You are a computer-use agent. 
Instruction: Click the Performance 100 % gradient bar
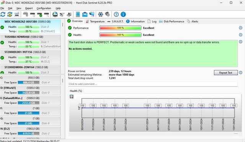coord(120,28)
